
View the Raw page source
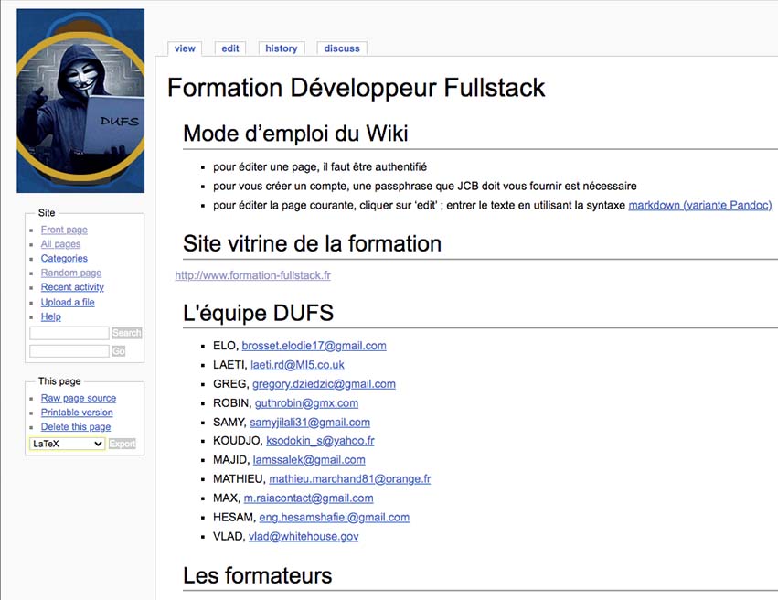tap(79, 398)
